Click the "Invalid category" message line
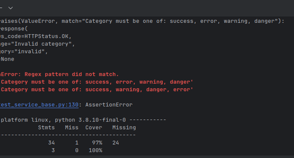Image resolution: width=294 pixels, height=158 pixels. (x=37, y=44)
